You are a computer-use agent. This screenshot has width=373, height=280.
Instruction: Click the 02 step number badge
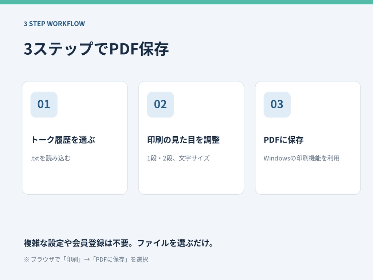pos(161,105)
